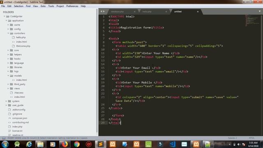Click the unsaved dot on untitled tab
The image size is (263, 148).
[x=198, y=12]
